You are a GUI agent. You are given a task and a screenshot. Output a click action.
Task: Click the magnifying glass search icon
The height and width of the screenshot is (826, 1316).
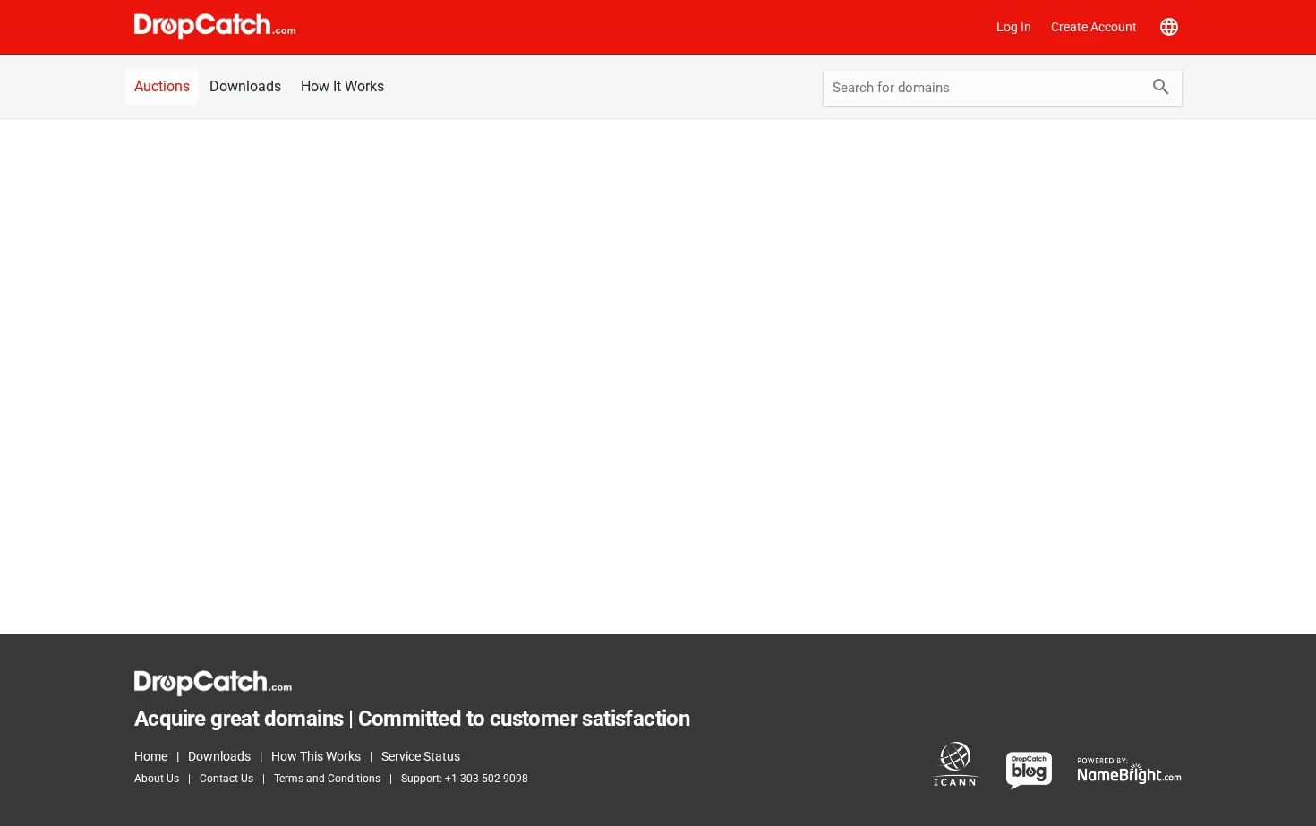(1161, 87)
